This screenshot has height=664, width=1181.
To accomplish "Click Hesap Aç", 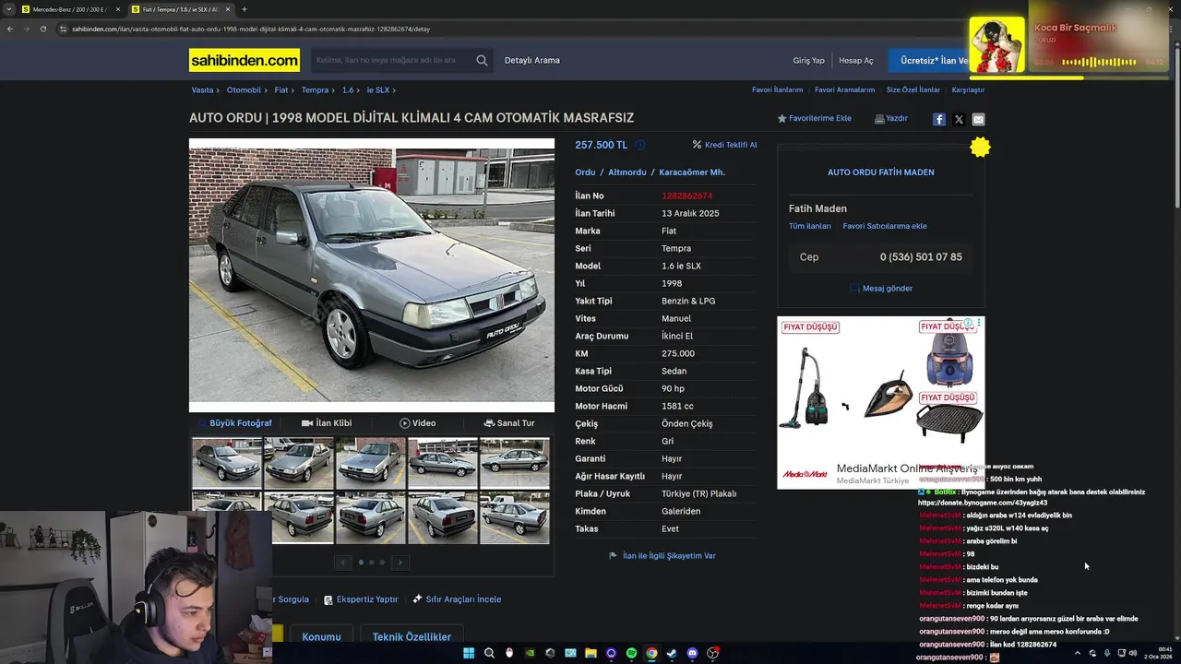I will [x=856, y=60].
